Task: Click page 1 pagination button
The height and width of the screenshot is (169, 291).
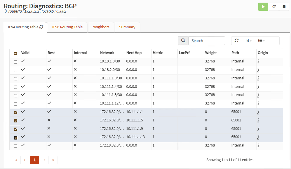Action: 34,160
